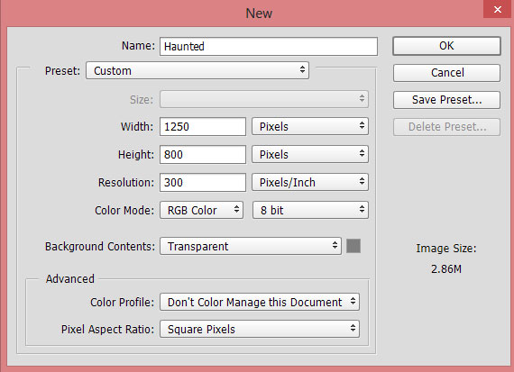Open the Resolution Pixels/Inch dropdown

tap(310, 182)
